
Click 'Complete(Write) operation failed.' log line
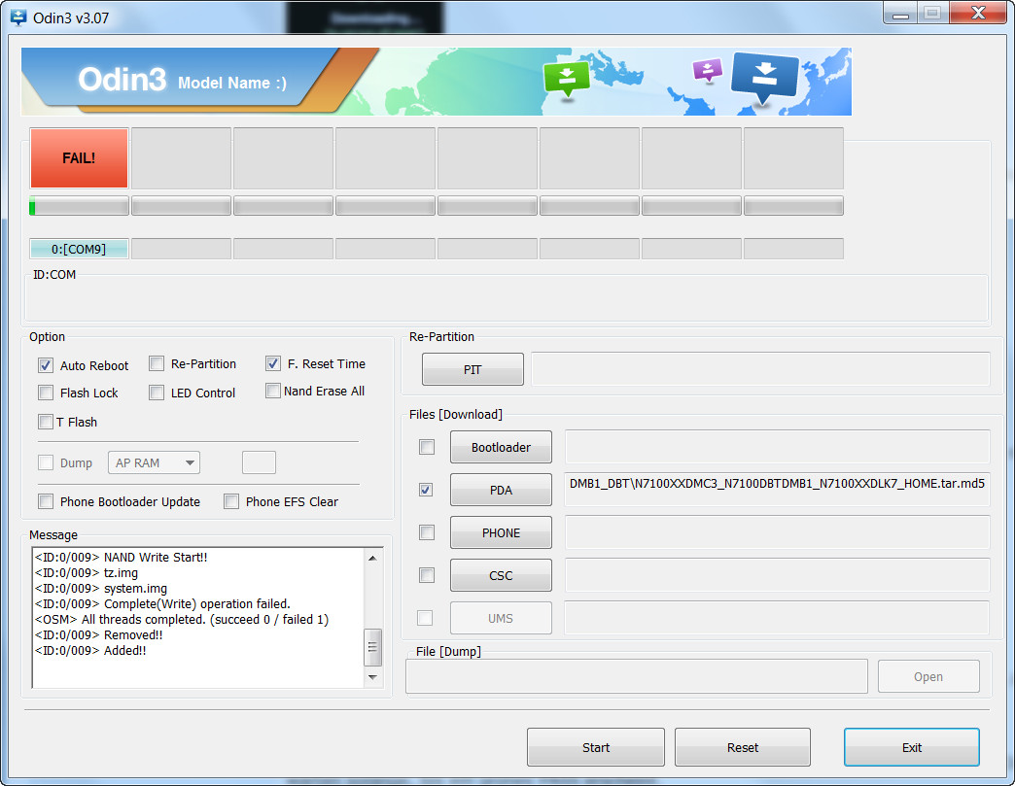(162, 603)
